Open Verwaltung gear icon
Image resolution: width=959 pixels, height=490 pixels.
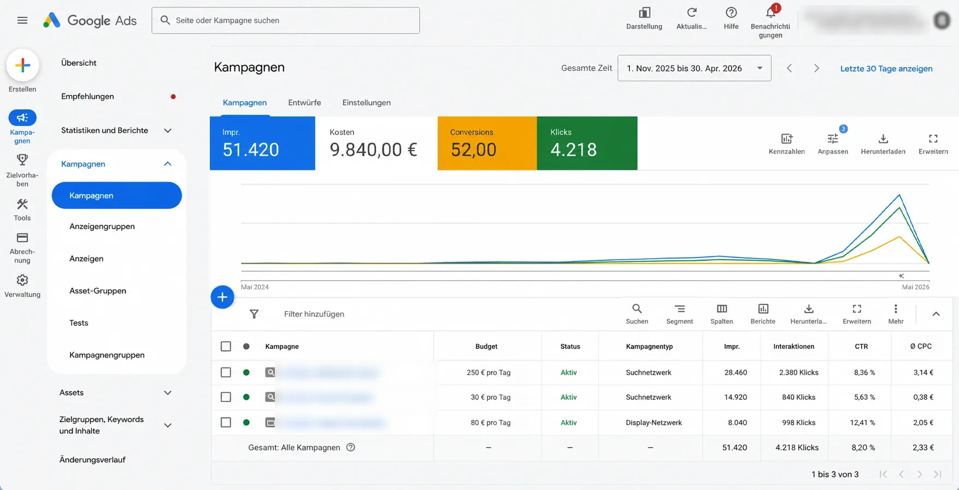22,280
